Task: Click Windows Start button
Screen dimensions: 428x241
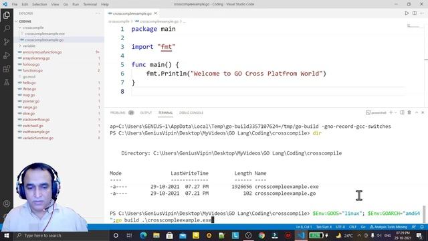Action: coord(7,236)
